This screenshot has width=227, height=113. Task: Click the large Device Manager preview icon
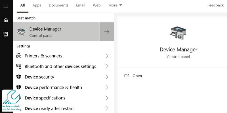coord(178,33)
